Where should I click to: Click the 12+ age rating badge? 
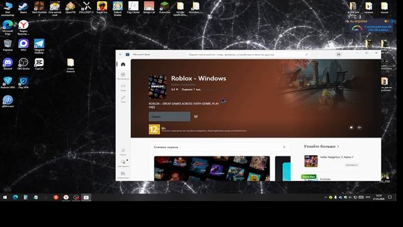(154, 129)
